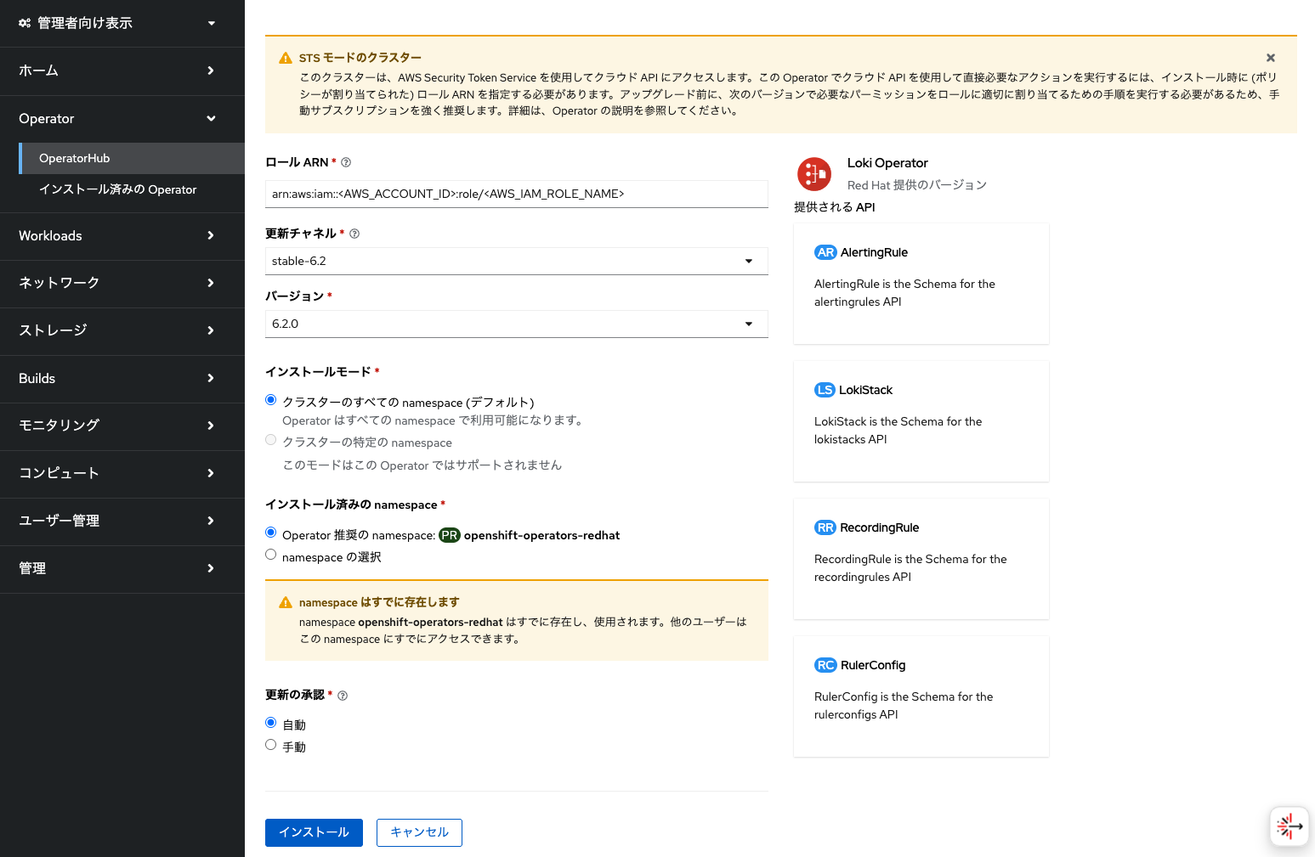Screen dimensions: 1315x857
Task: Go to OperatorHub in the sidebar
Action: pos(132,158)
